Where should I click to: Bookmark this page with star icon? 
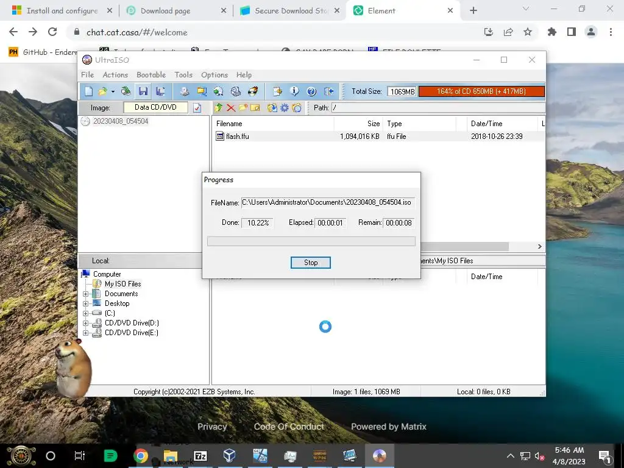(527, 32)
